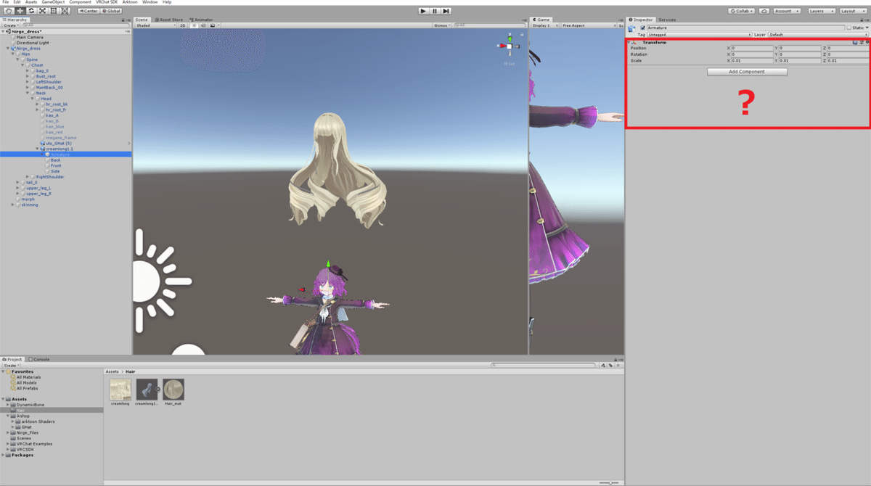Open scene effects image icon
Image resolution: width=871 pixels, height=486 pixels.
211,25
